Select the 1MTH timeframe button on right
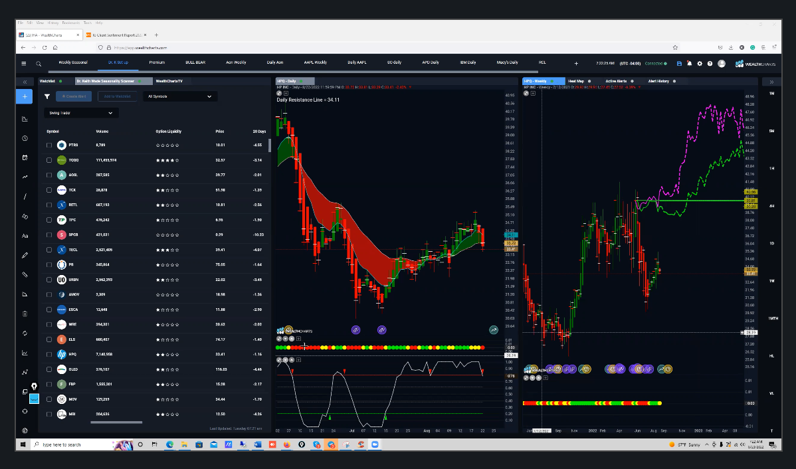Screen dimensions: 796x469 773,318
